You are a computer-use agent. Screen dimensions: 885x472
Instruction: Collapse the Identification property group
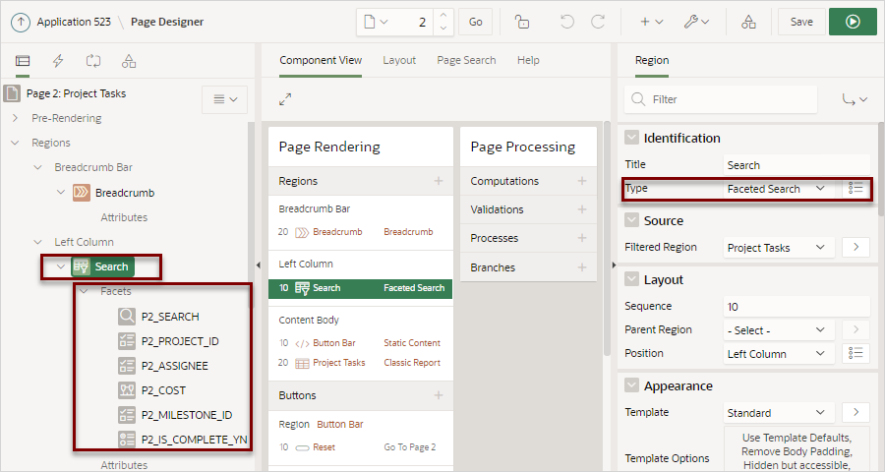click(631, 138)
